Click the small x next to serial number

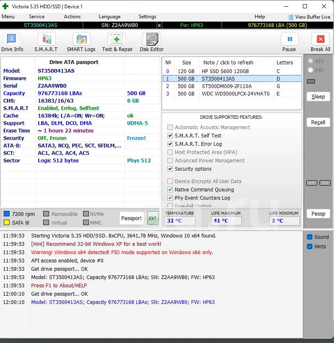coord(160,25)
